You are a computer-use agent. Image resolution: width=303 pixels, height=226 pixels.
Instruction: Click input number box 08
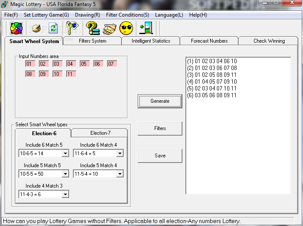coord(30,74)
